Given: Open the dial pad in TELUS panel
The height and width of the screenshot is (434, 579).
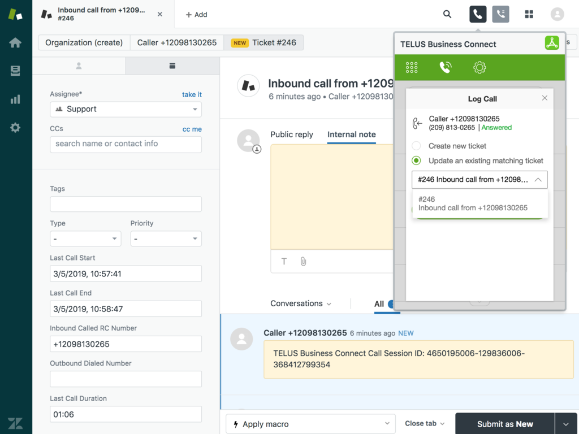Looking at the screenshot, I should point(412,68).
